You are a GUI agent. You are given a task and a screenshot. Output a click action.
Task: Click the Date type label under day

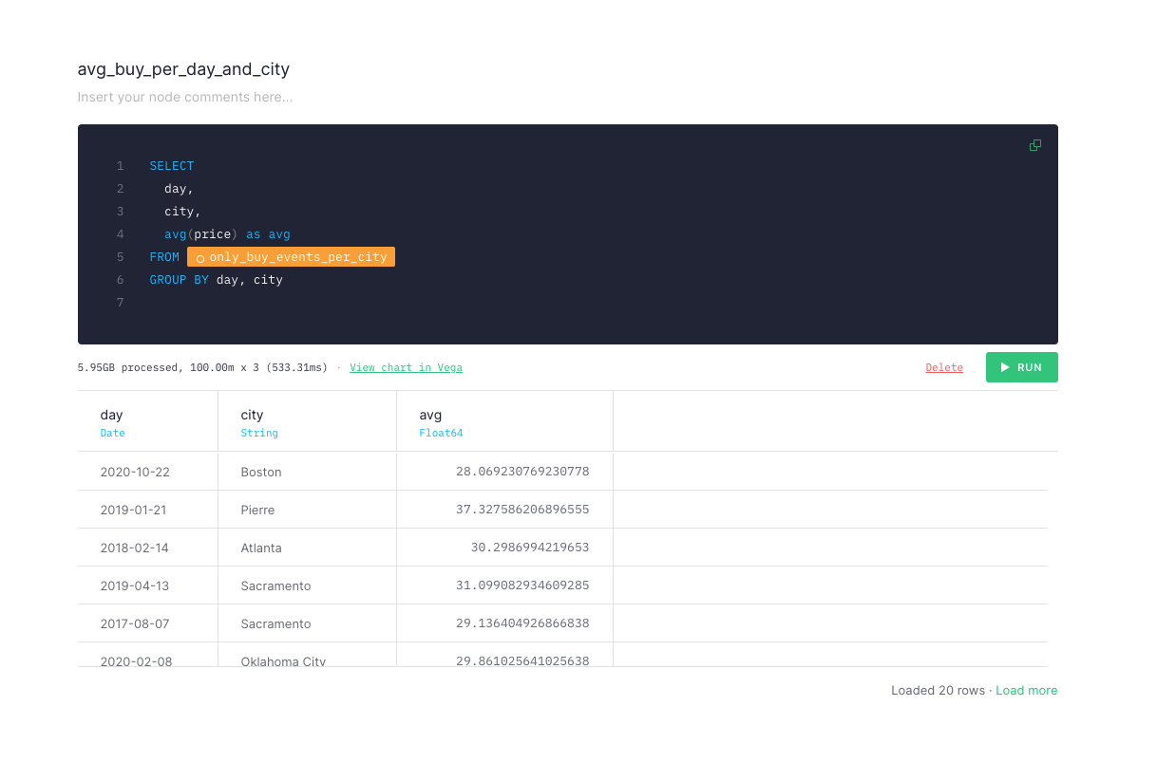[x=112, y=433]
